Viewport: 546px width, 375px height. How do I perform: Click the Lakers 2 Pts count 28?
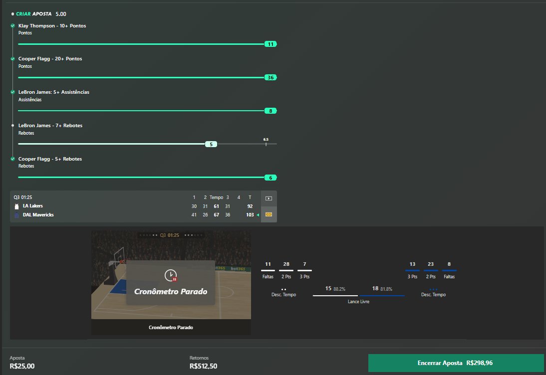click(286, 264)
